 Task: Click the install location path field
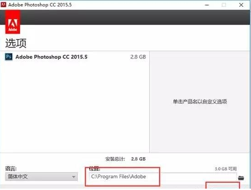coord(162,177)
